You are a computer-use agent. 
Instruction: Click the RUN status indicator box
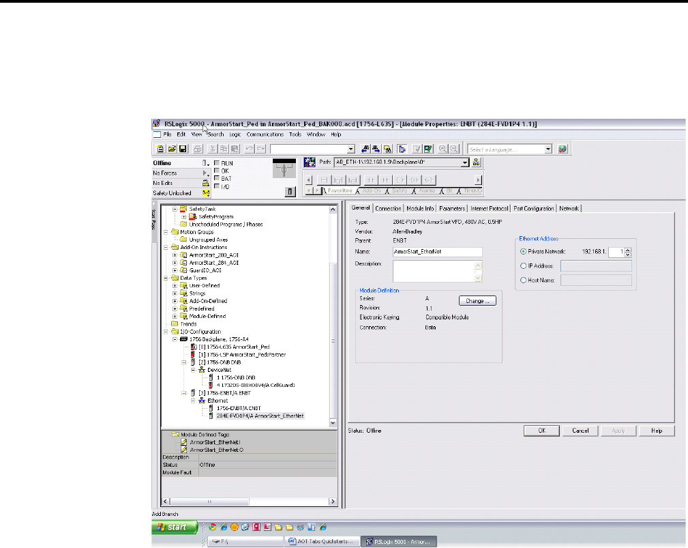(x=217, y=163)
